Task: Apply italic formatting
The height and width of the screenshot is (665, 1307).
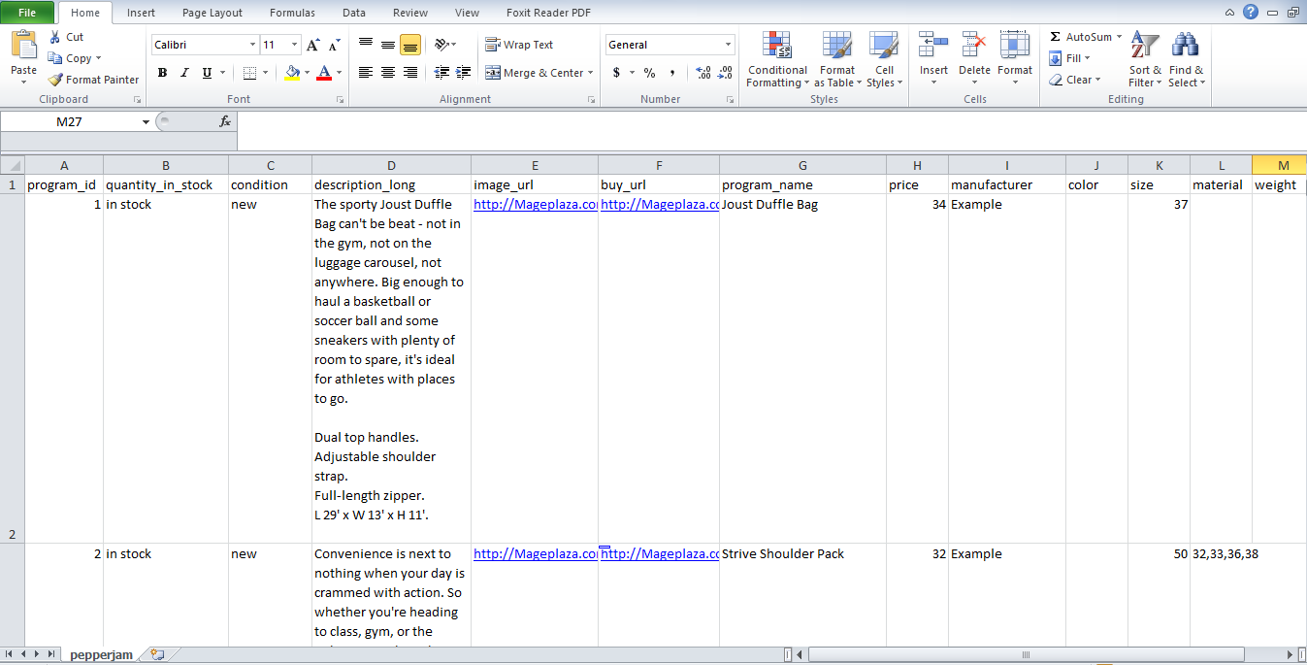Action: [184, 73]
